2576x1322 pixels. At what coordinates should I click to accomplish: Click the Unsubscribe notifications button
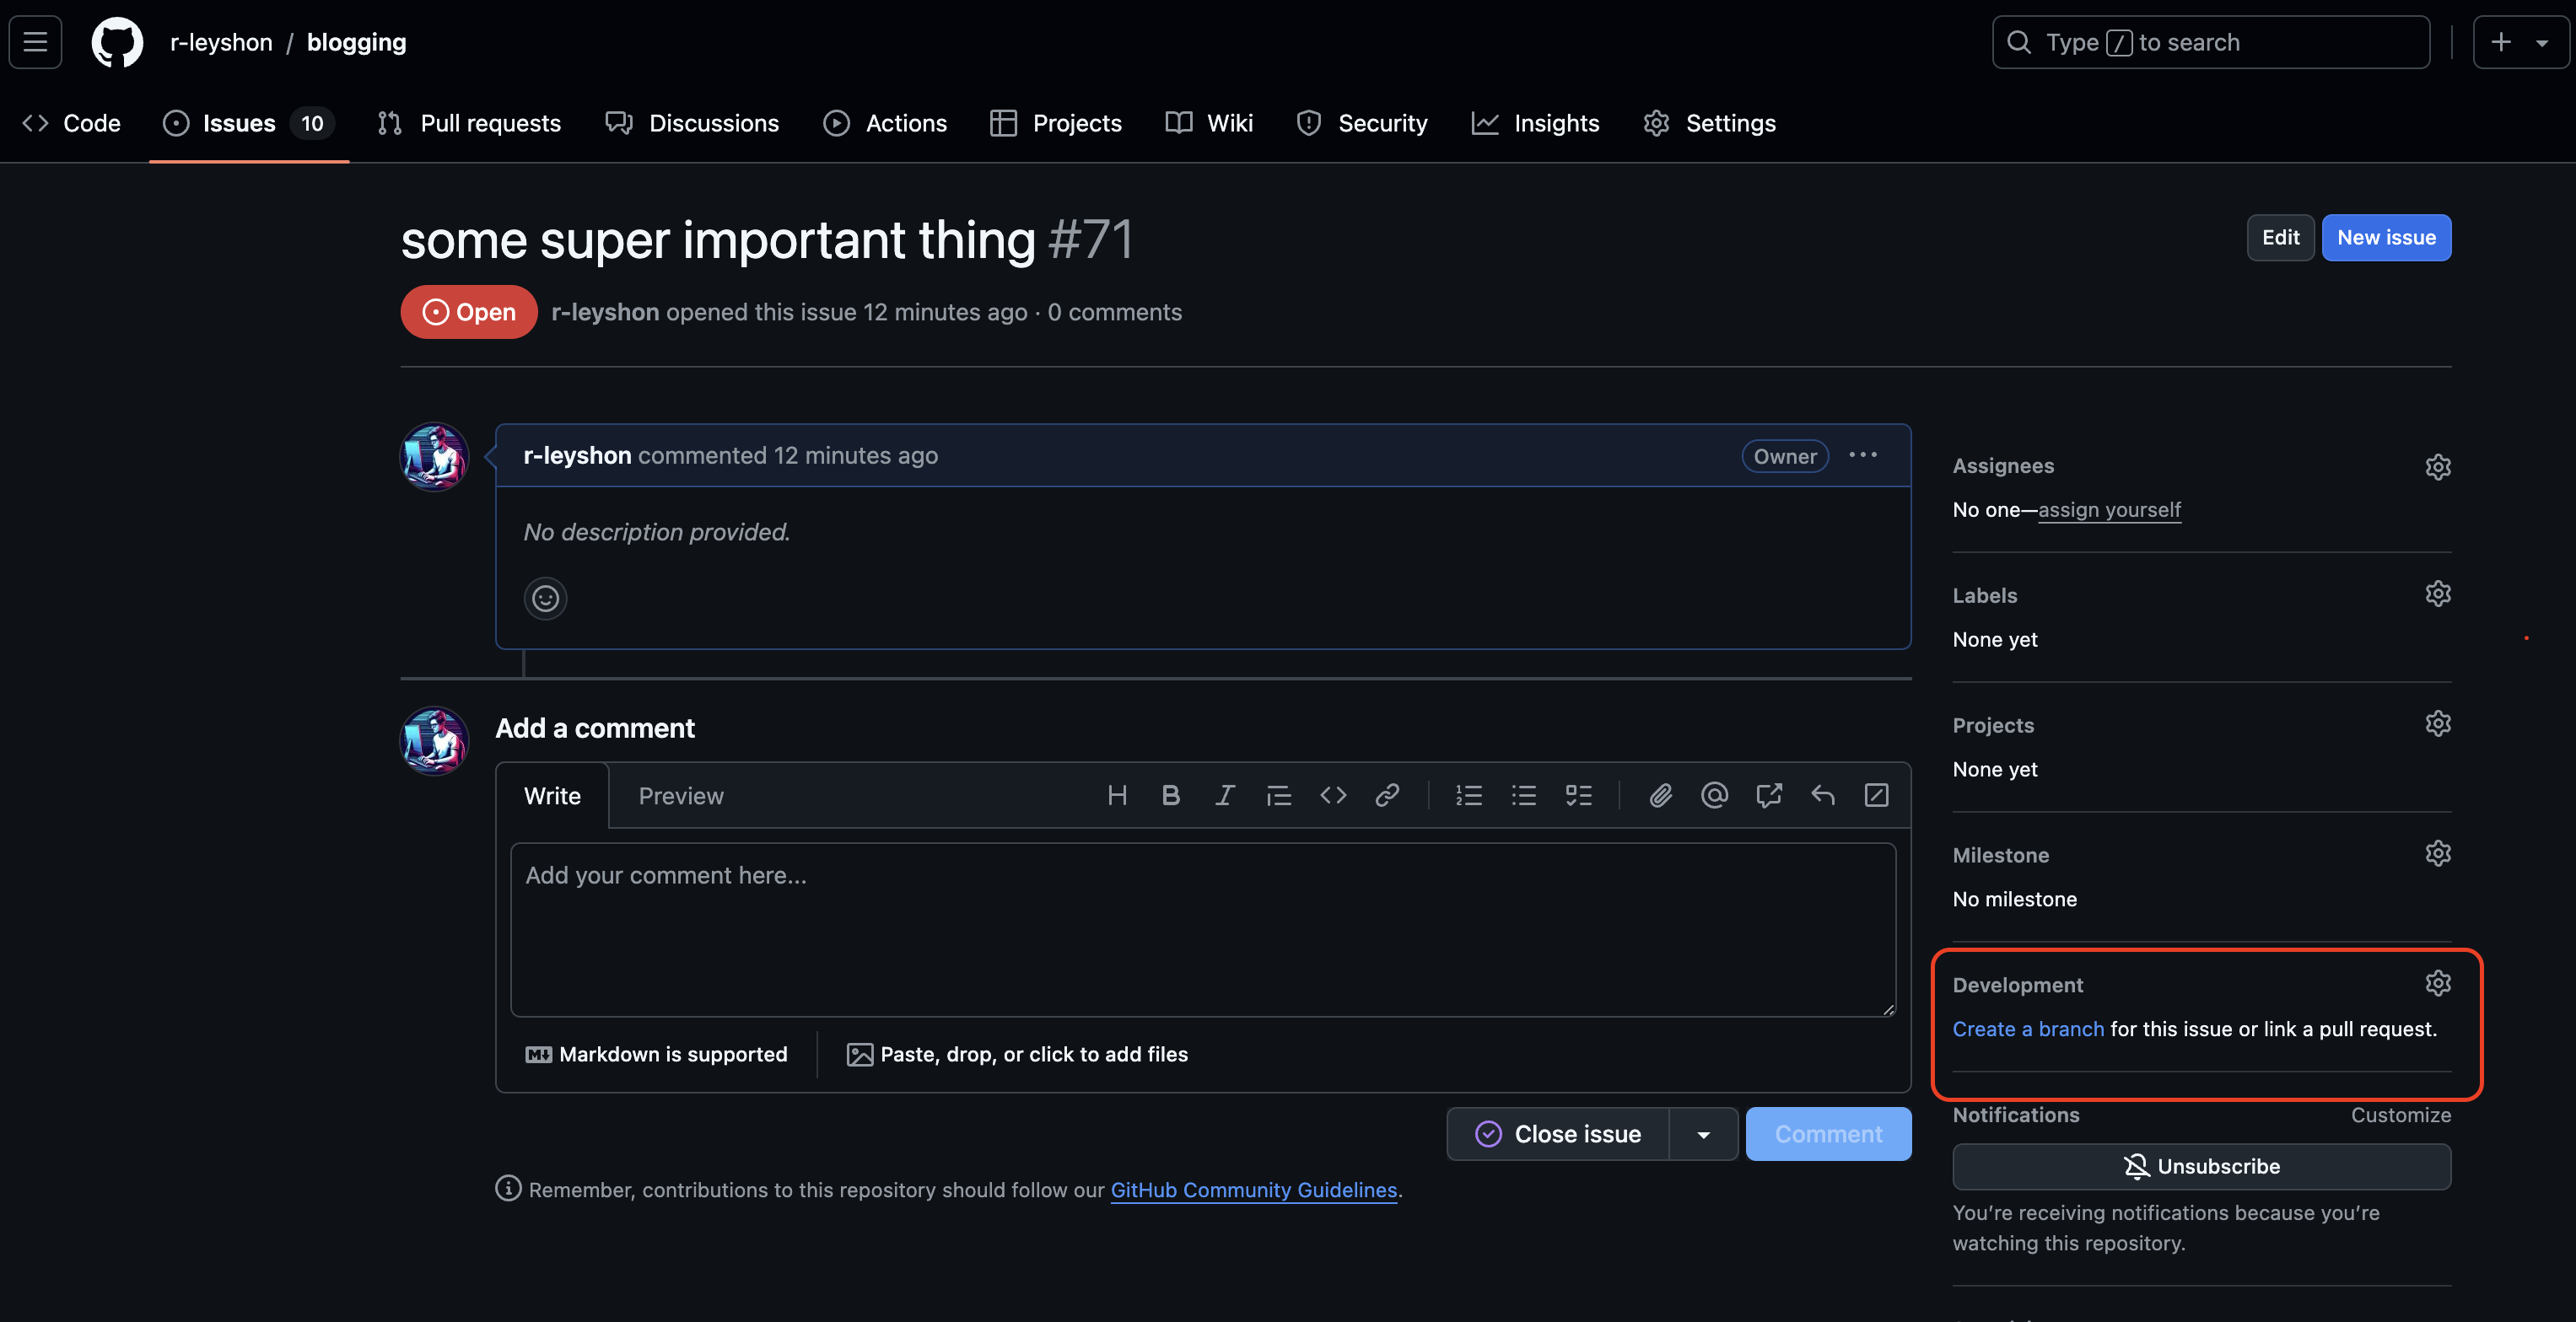[x=2201, y=1166]
